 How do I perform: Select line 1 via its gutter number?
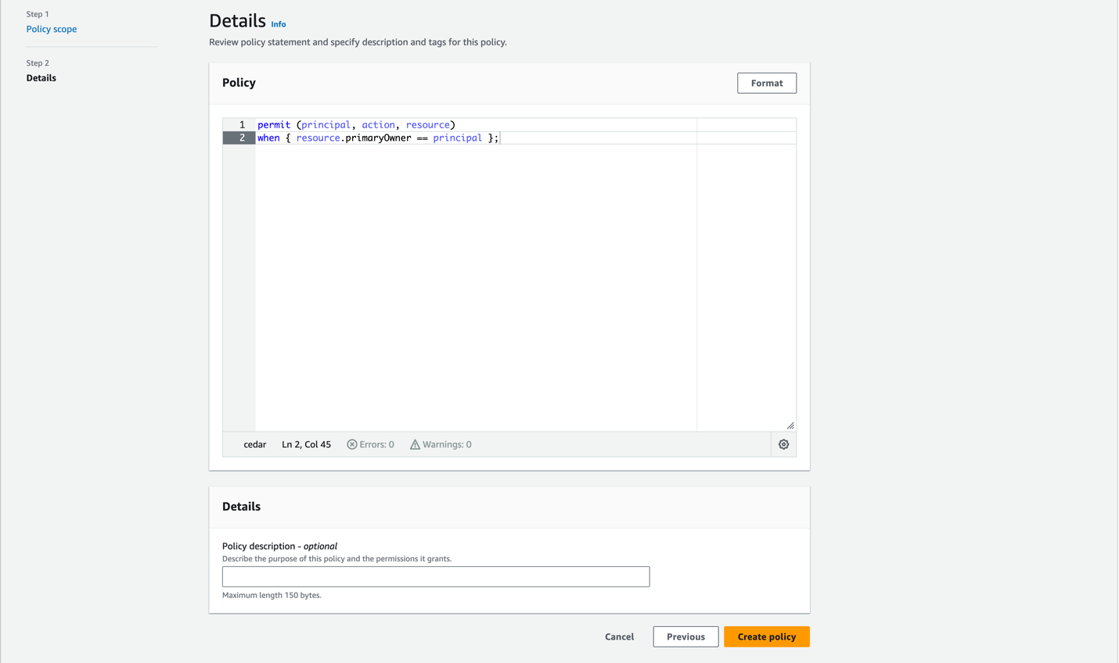(242, 124)
